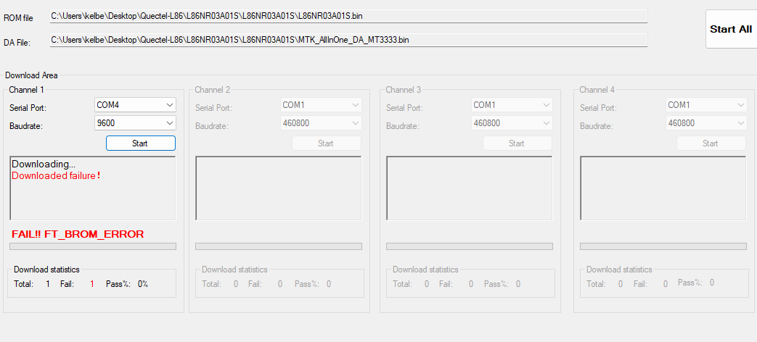Click Channel 1 progress bar

tap(92, 246)
